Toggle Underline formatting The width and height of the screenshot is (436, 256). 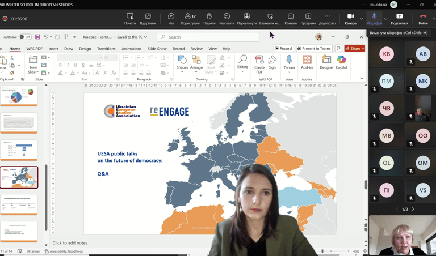76,65
